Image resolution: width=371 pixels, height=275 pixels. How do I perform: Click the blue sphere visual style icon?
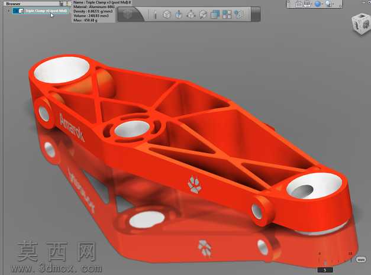coord(318,4)
